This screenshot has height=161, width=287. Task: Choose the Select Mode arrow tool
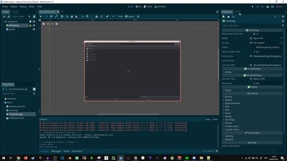coord(41,17)
